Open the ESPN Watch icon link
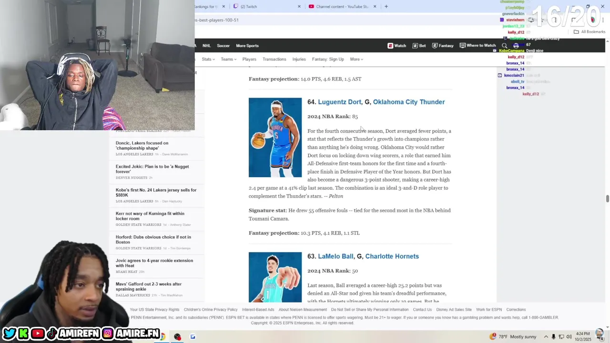 point(396,46)
